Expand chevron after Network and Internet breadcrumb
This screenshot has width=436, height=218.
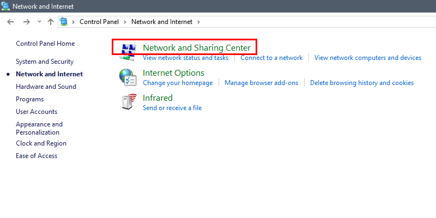coord(198,22)
